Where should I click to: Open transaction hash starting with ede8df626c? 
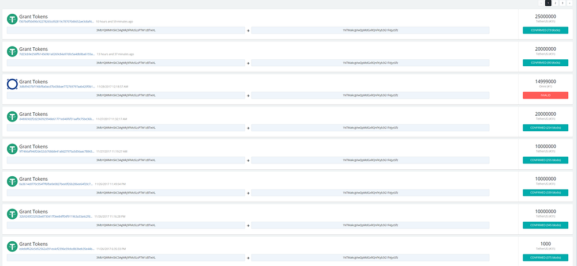(x=57, y=249)
